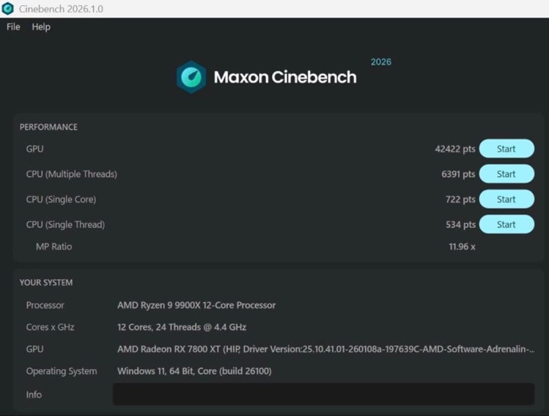The image size is (549, 416).
Task: Run the CPU (Single Core) test
Action: pos(506,199)
